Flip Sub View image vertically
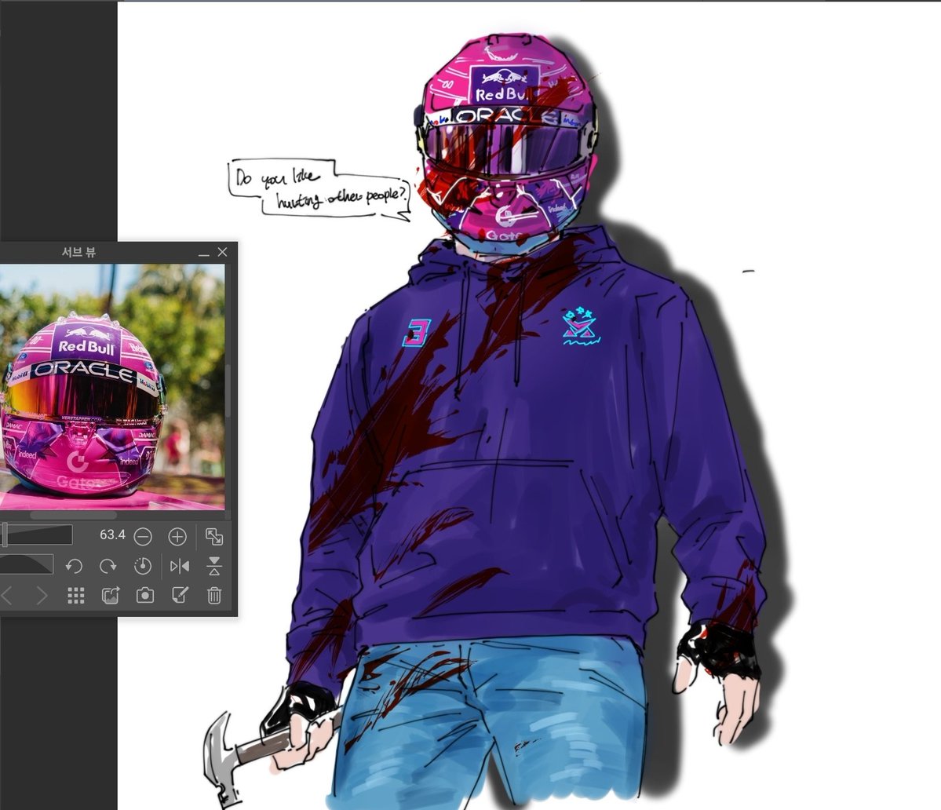This screenshot has height=810, width=941. (x=214, y=566)
